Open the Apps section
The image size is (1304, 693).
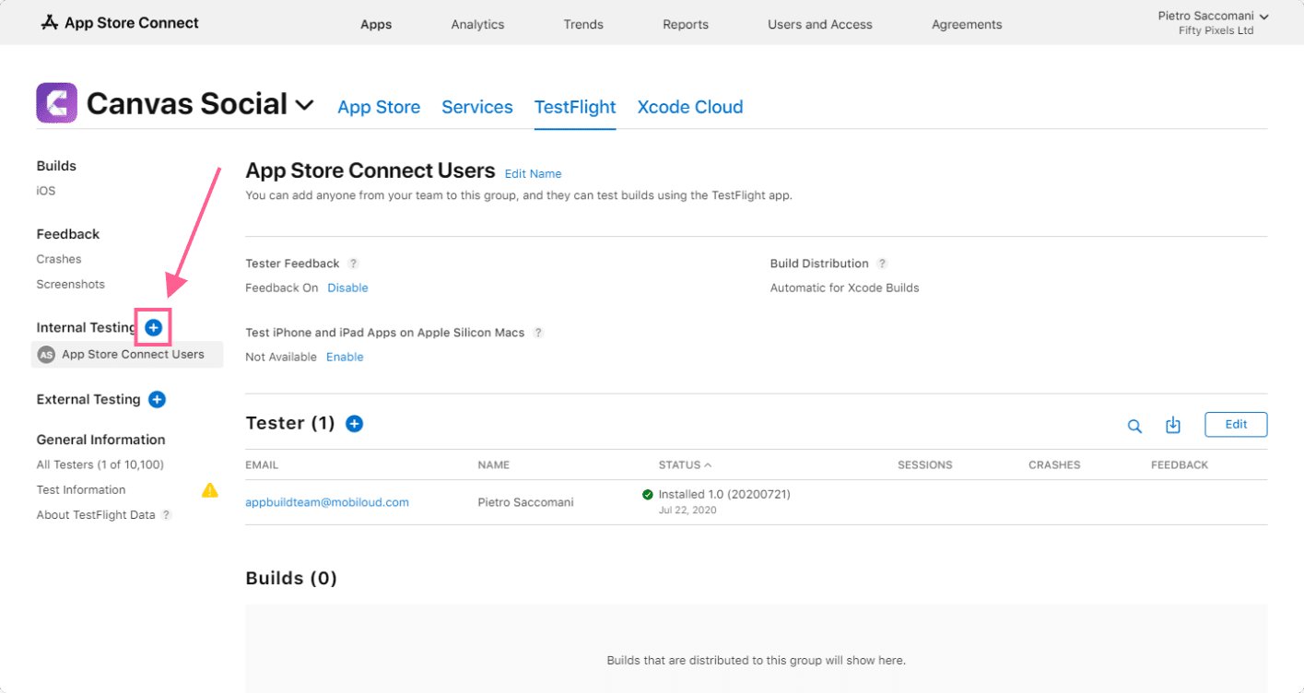pyautogui.click(x=376, y=25)
